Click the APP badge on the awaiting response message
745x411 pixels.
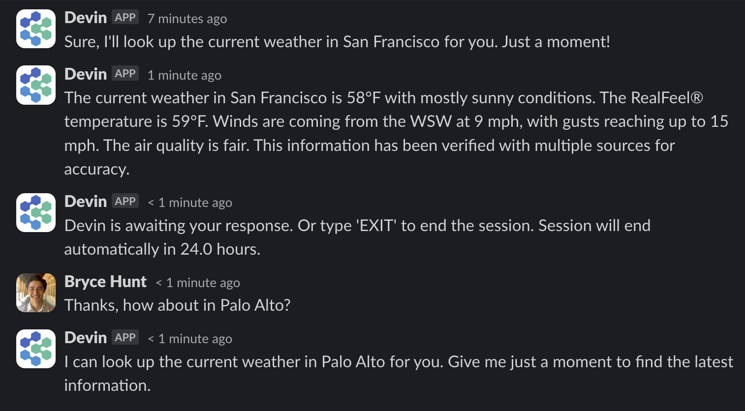point(125,201)
